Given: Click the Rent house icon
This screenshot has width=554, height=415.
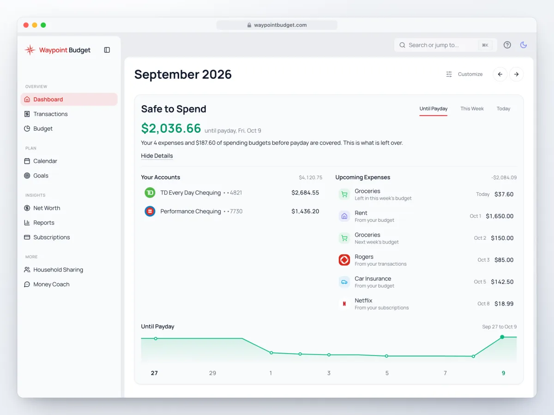Looking at the screenshot, I should (x=344, y=216).
